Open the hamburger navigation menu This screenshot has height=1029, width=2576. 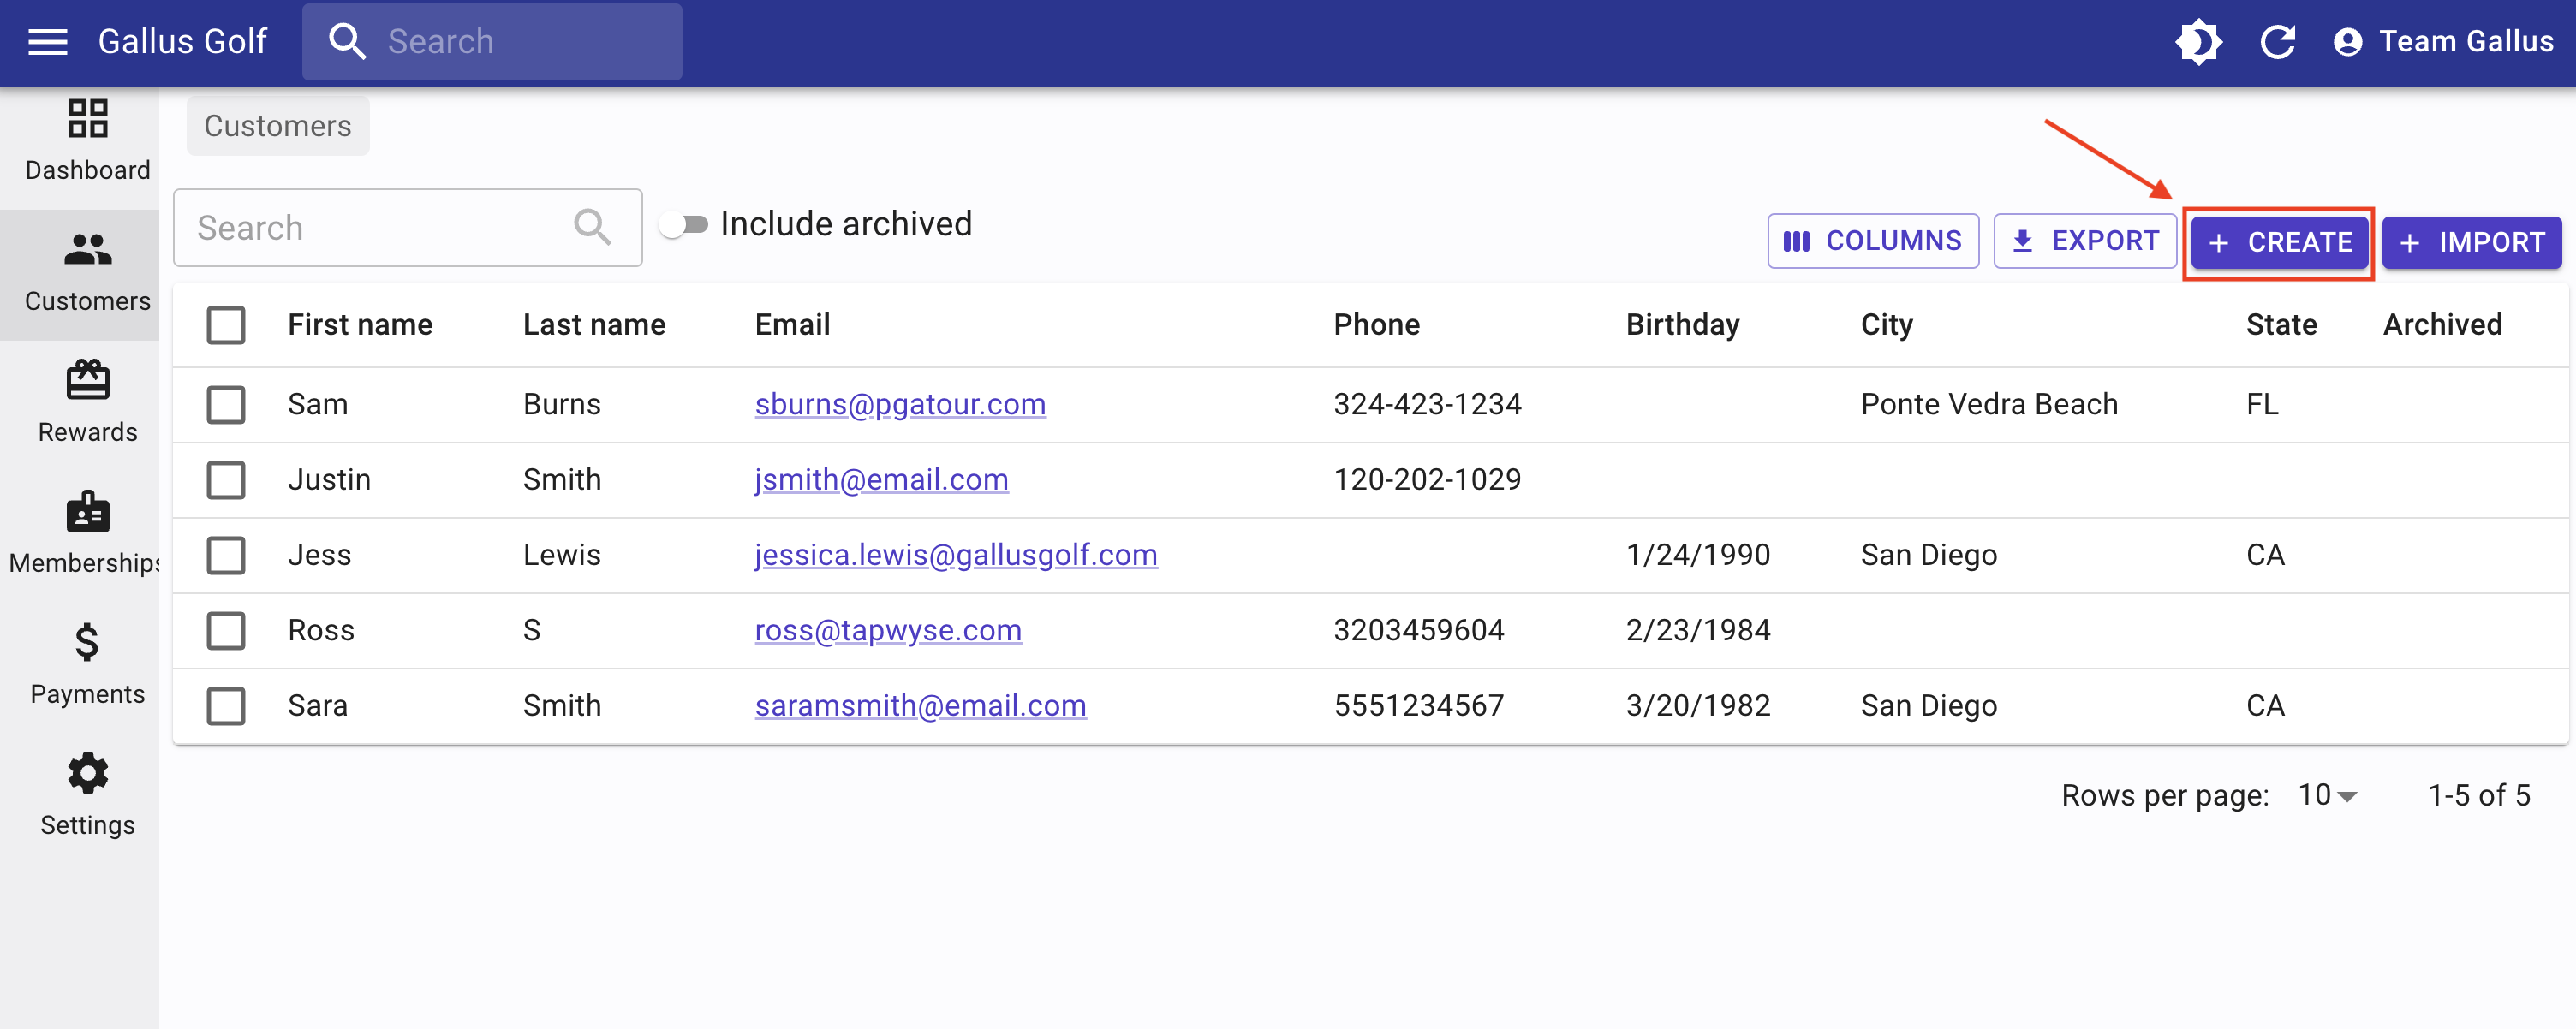pyautogui.click(x=47, y=41)
